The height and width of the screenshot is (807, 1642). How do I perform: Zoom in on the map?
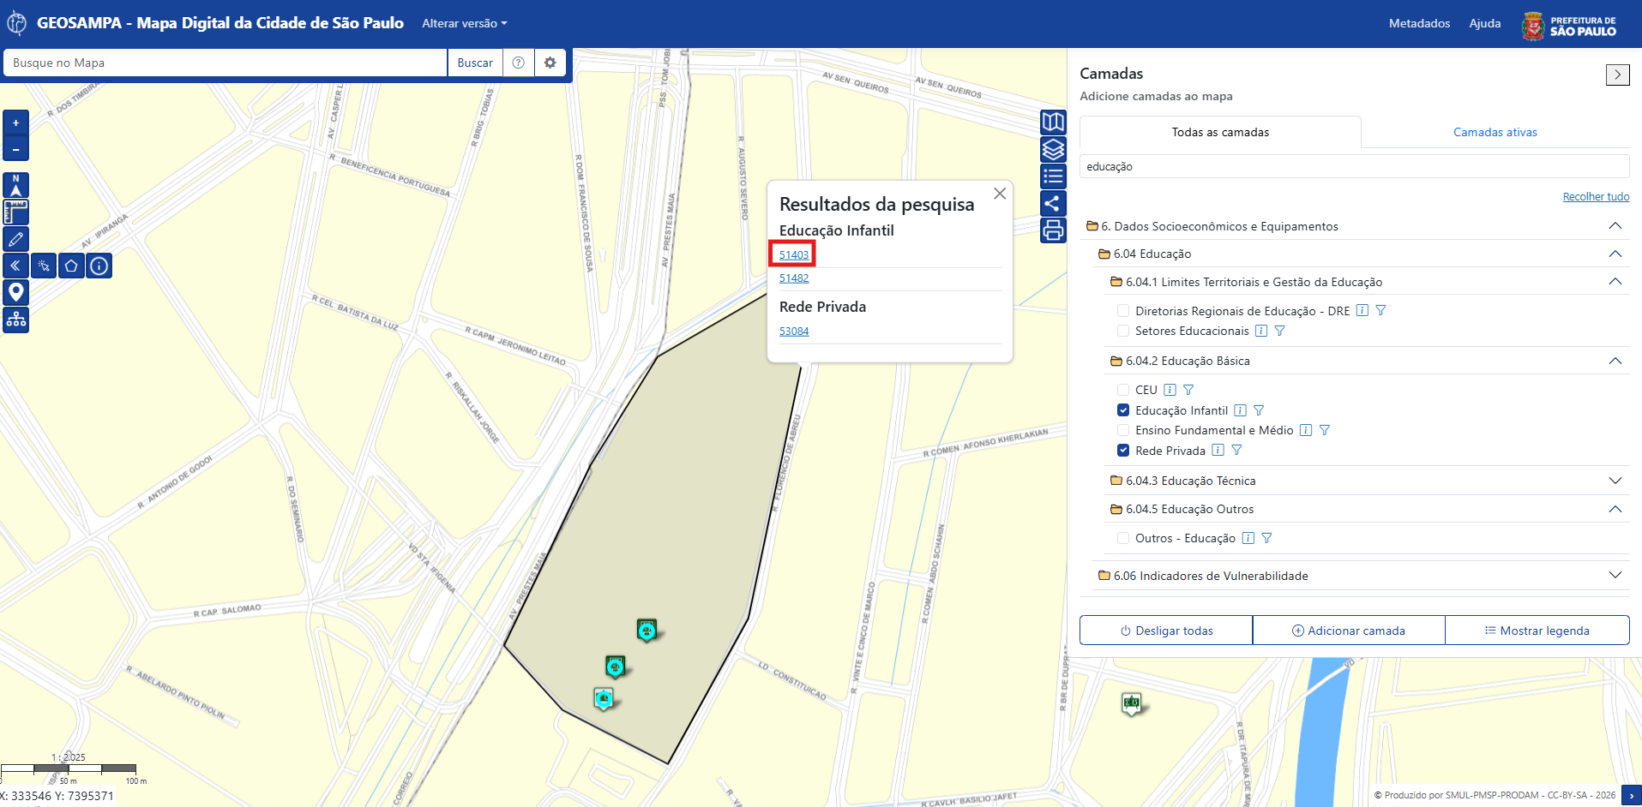(x=15, y=123)
